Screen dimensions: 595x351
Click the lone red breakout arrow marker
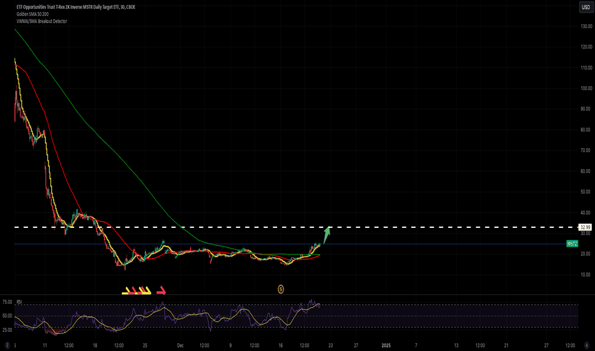point(162,290)
